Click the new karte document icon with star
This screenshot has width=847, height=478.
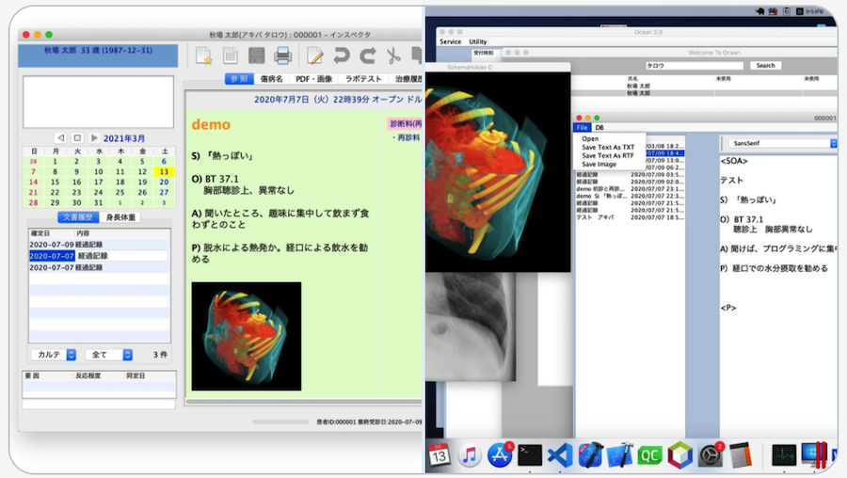click(203, 56)
